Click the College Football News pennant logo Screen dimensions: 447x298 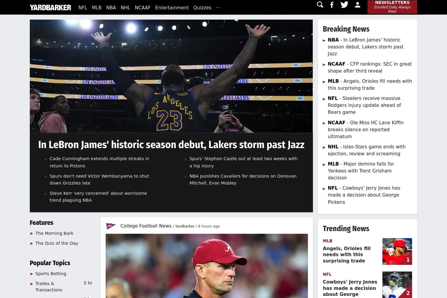(111, 226)
